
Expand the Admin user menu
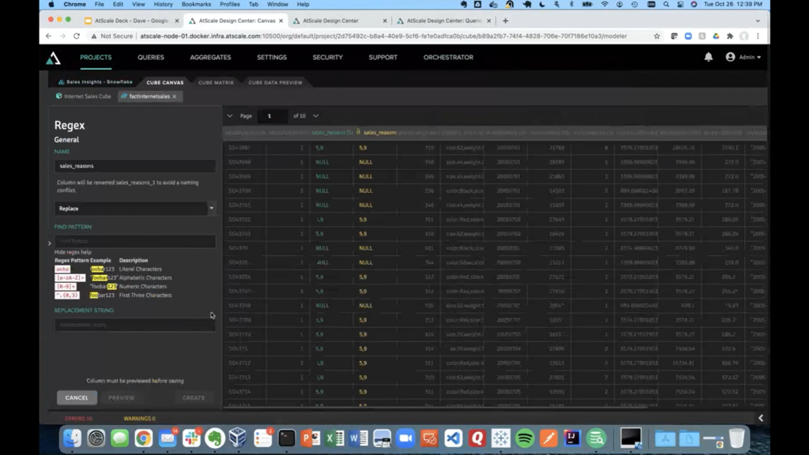tap(758, 57)
